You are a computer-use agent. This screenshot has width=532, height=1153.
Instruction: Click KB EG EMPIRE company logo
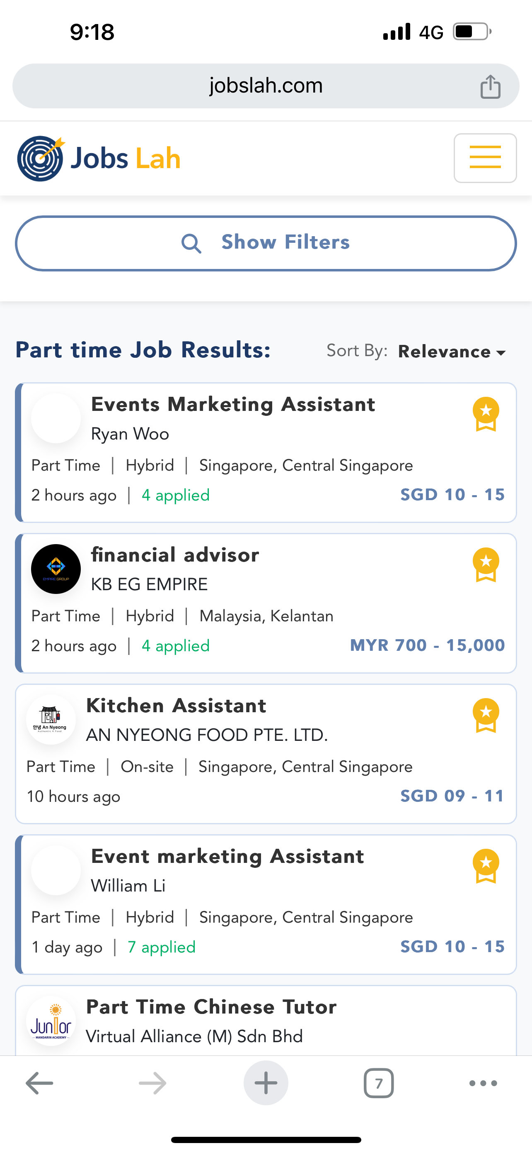coord(56,569)
